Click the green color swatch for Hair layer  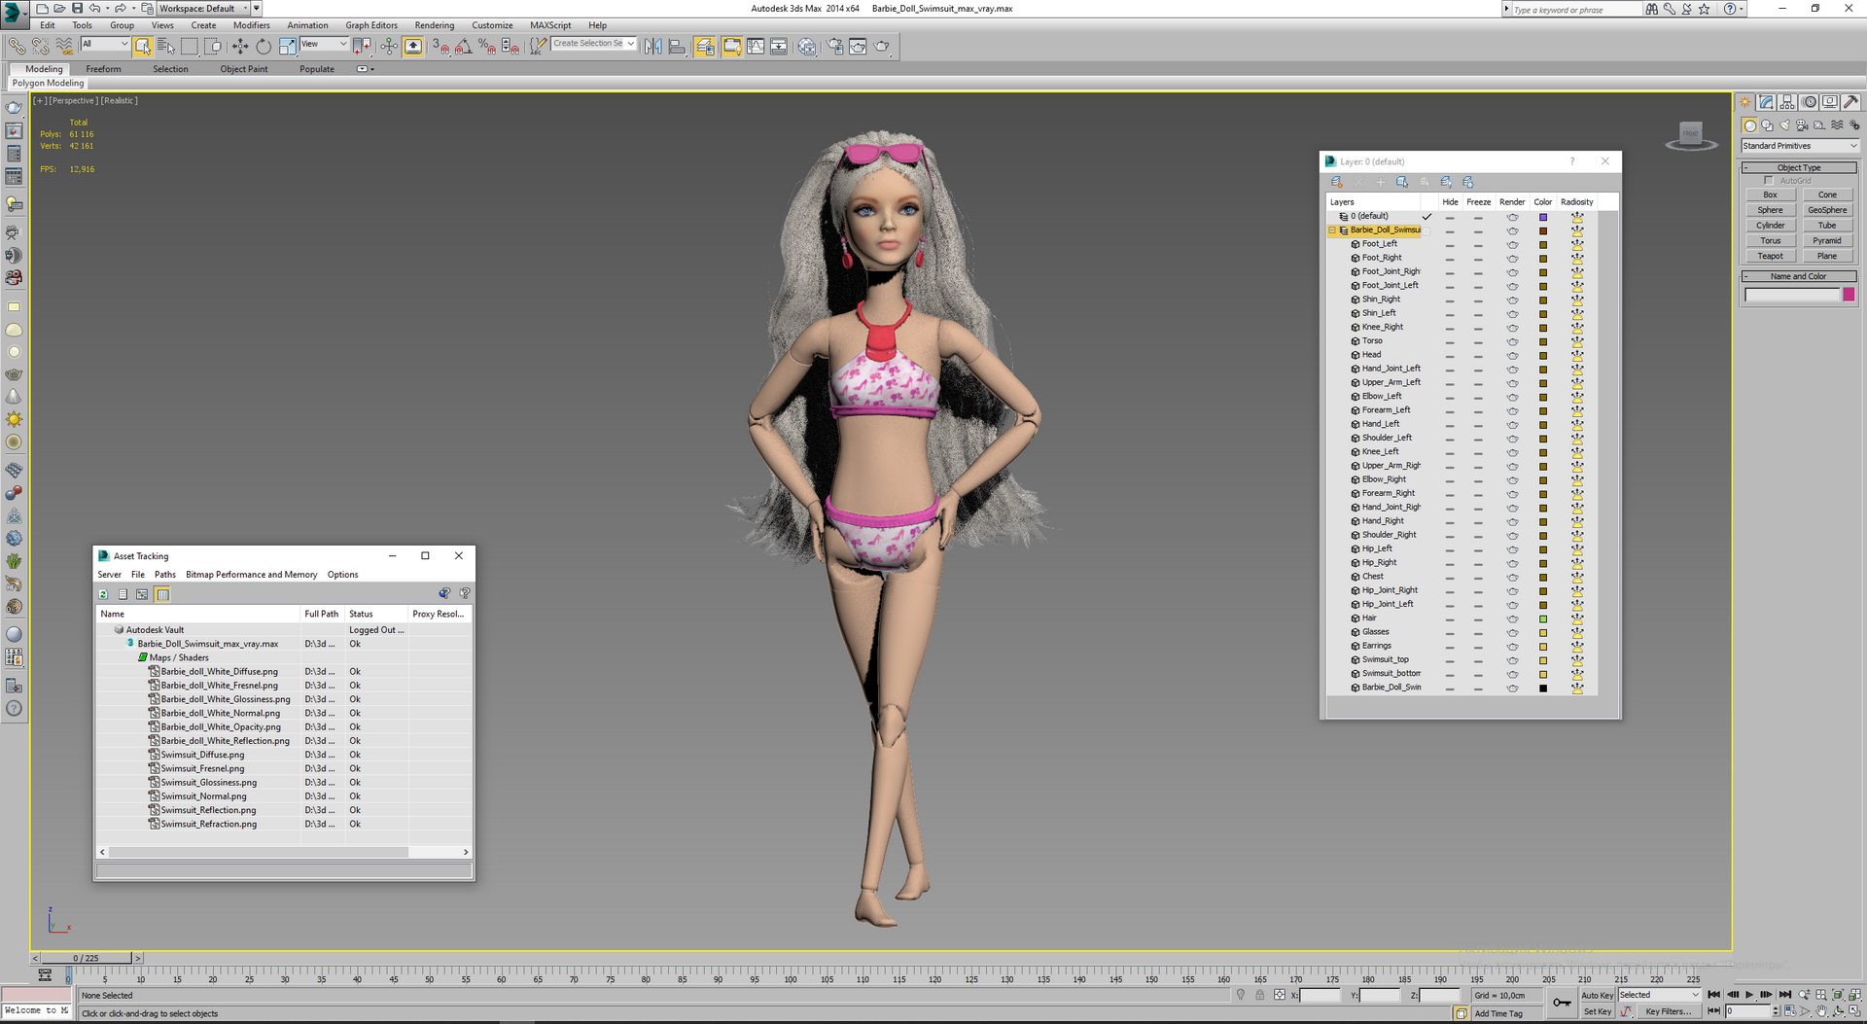click(x=1542, y=618)
